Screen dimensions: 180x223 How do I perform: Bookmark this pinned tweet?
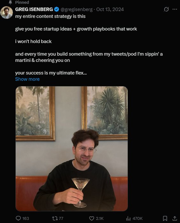pos(165,218)
